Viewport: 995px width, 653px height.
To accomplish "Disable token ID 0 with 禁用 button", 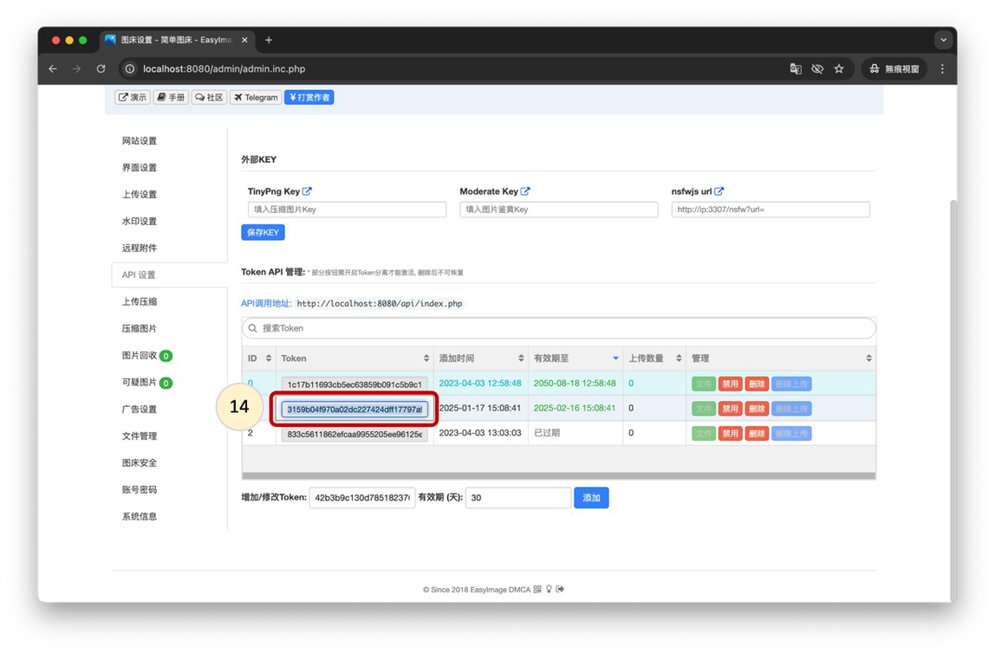I will coord(730,384).
